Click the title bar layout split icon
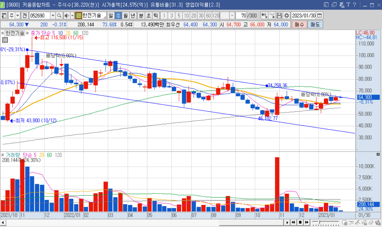Screen dimensions: 382x227 (x=326, y=5)
